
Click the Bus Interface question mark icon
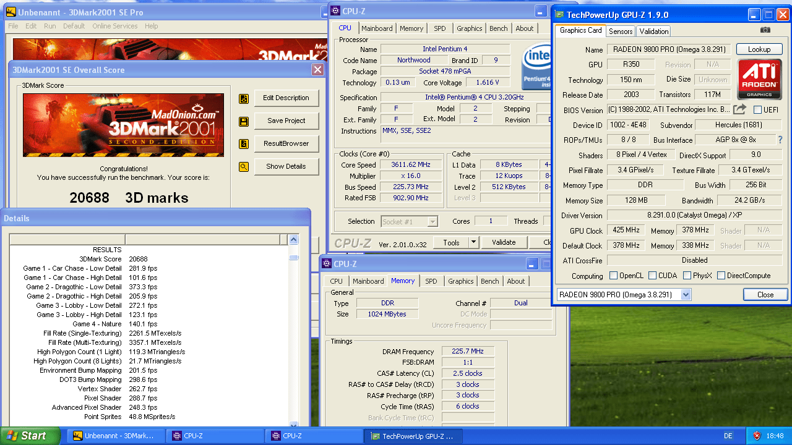tap(780, 140)
